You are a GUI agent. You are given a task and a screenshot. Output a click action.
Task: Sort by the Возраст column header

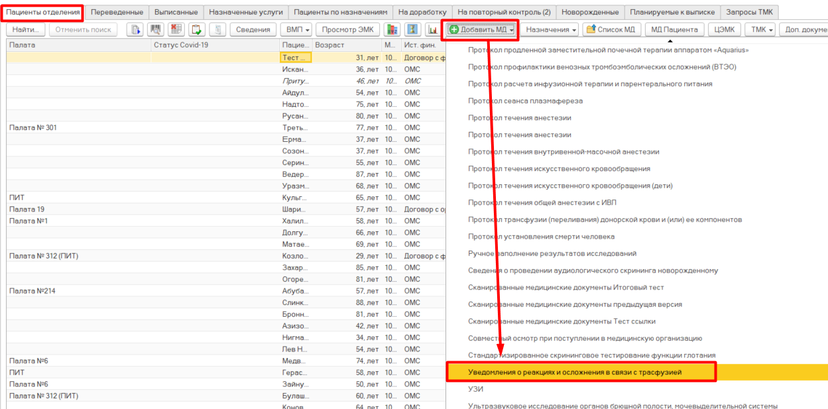[345, 45]
